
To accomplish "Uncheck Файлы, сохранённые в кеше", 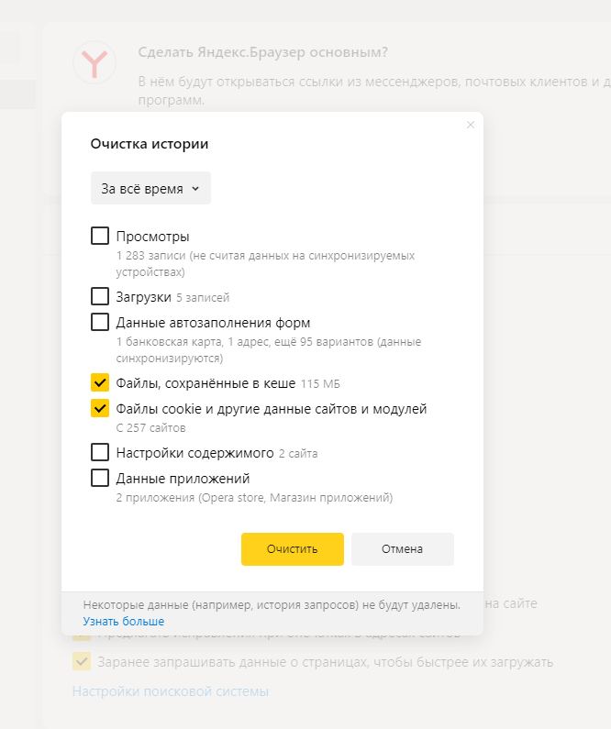I will coord(100,382).
